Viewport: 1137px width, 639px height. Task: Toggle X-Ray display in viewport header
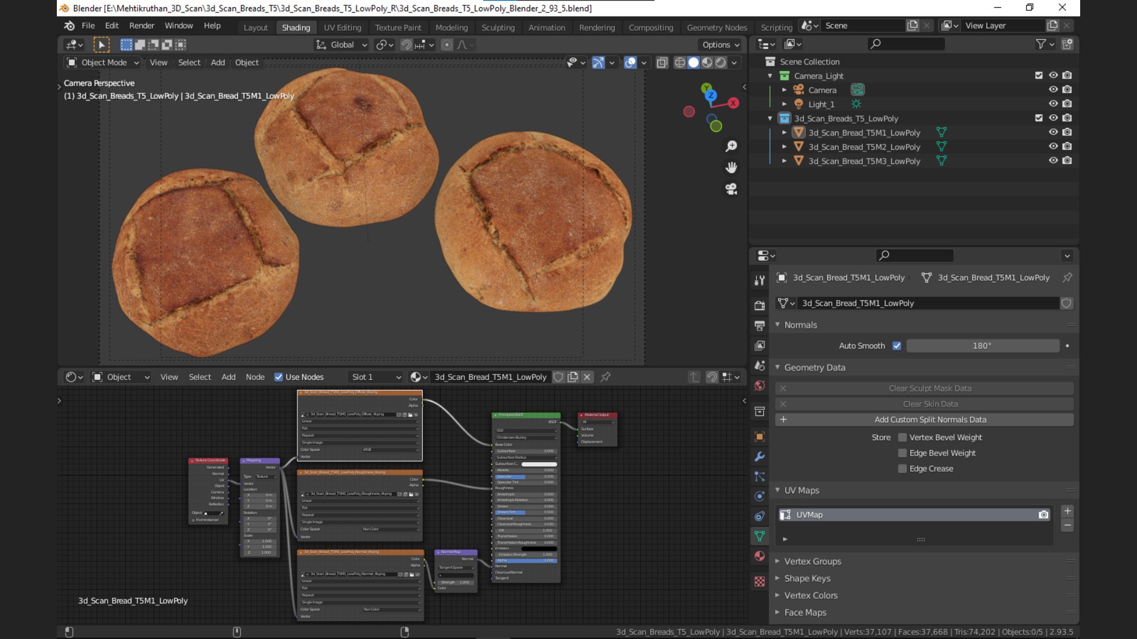coord(662,63)
